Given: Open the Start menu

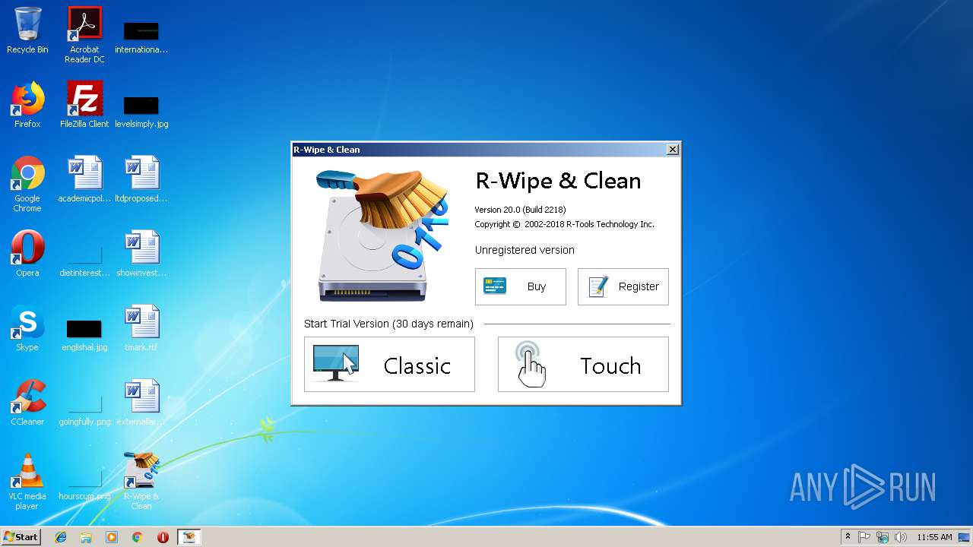Looking at the screenshot, I should tap(21, 537).
